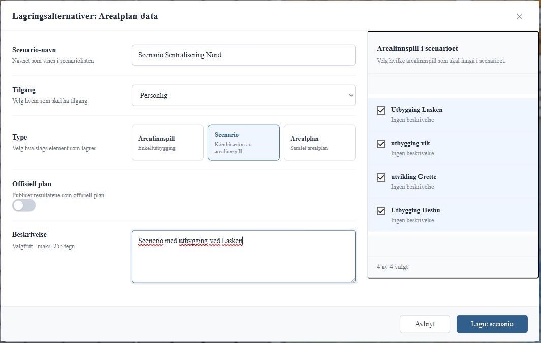Click inside the Beskrivelse text area
Viewport: 541px width, 343px height.
[244, 257]
